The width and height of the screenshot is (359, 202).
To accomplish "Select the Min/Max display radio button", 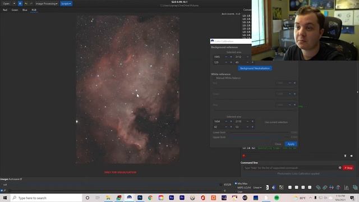I will (236, 183).
